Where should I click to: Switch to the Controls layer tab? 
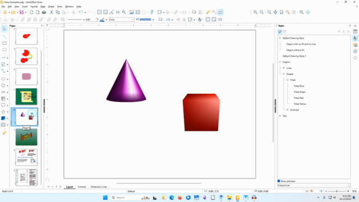tap(82, 187)
